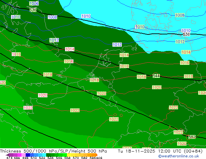
Task: Click legend value 546
Action: pos(59,158)
